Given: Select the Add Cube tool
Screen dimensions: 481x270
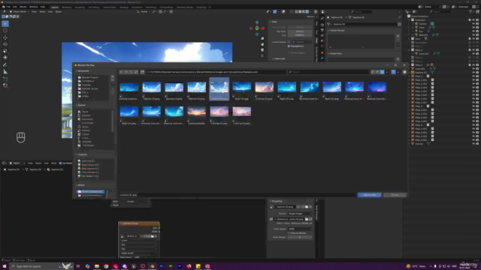Looking at the screenshot, I should (x=5, y=79).
